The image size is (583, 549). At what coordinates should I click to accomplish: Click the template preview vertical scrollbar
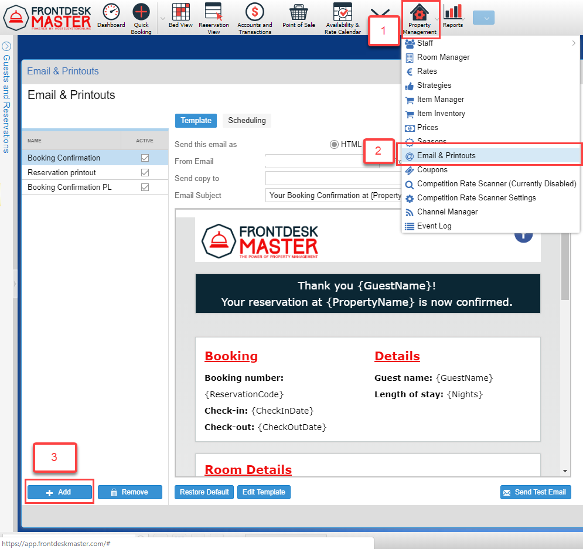pyautogui.click(x=565, y=267)
